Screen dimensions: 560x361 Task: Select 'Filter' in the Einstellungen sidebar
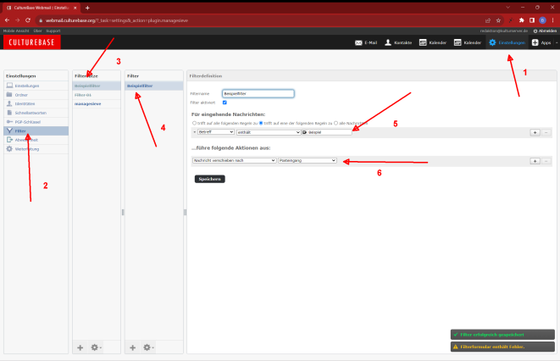(x=21, y=131)
